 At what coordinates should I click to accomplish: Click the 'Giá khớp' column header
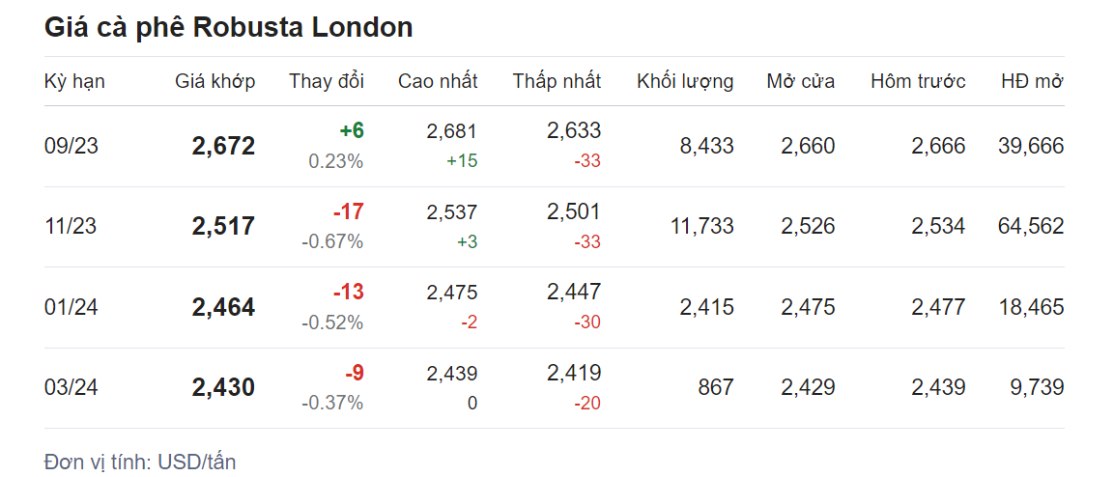214,81
